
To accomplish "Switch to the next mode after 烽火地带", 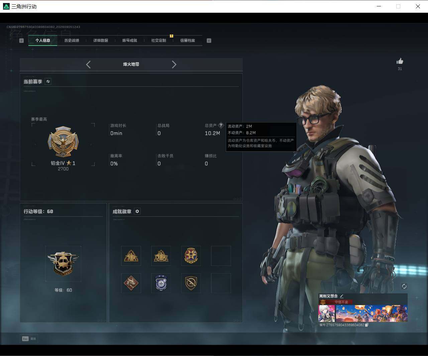I will 174,65.
